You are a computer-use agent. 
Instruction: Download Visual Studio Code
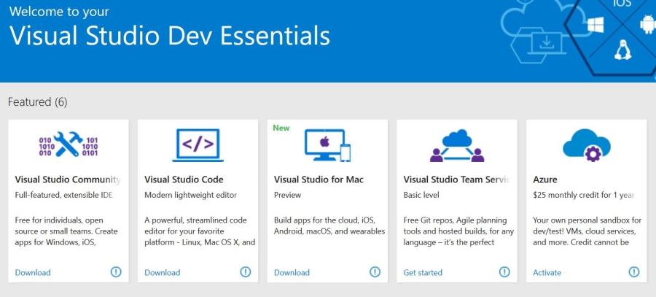163,272
